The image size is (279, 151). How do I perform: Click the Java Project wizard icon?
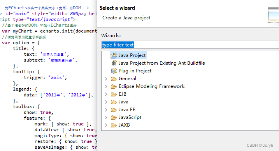click(114, 55)
